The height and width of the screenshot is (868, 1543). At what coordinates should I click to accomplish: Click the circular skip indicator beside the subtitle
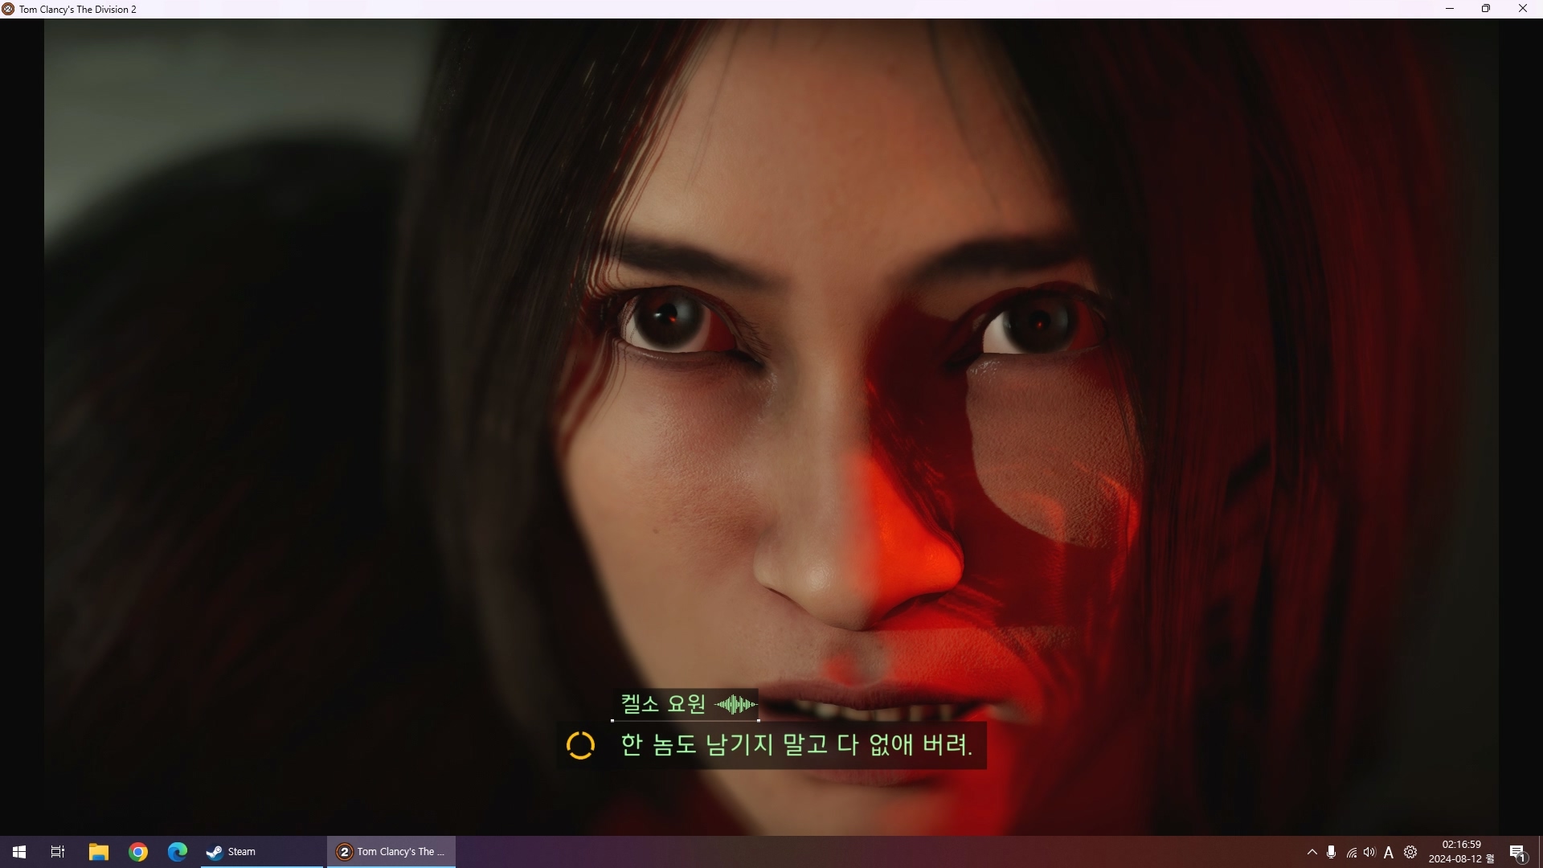(580, 745)
